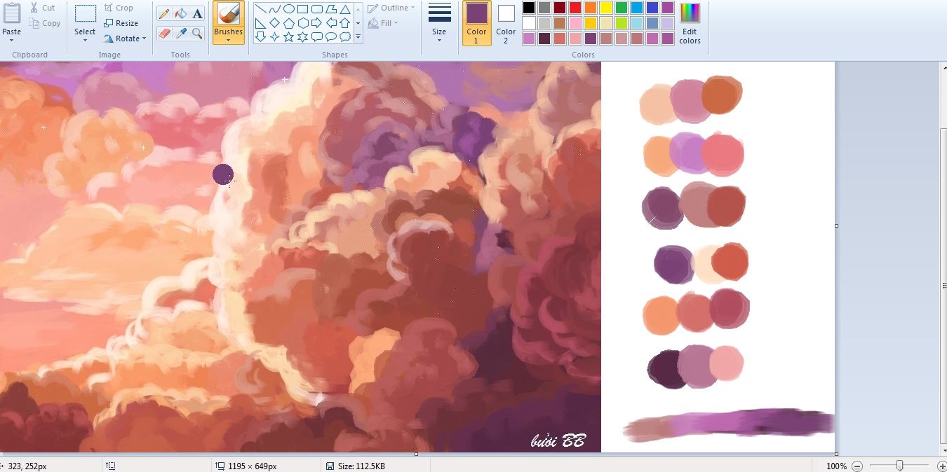Activate Color 1 foreground selector
Screen dimensions: 947x472
(476, 23)
